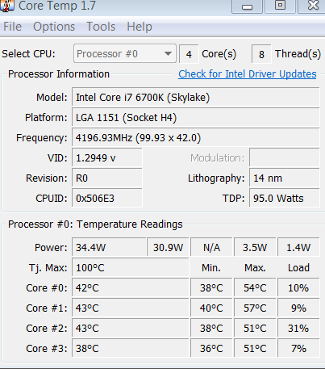The width and height of the screenshot is (325, 369).
Task: Click Core #1 maximum temperature 57°C
Action: pos(255,308)
